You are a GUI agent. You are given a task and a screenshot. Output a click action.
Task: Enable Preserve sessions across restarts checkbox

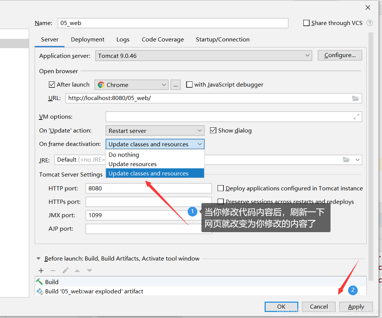tap(220, 202)
